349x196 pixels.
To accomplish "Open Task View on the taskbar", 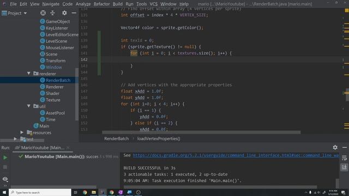I will coord(75,192).
